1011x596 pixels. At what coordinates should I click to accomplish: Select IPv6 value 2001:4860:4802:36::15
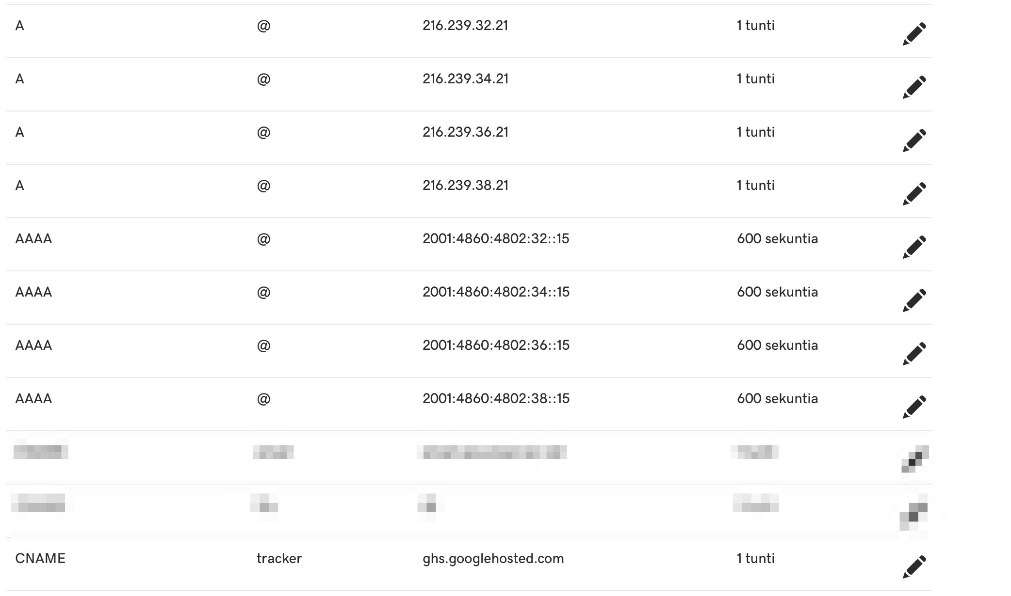pos(496,345)
